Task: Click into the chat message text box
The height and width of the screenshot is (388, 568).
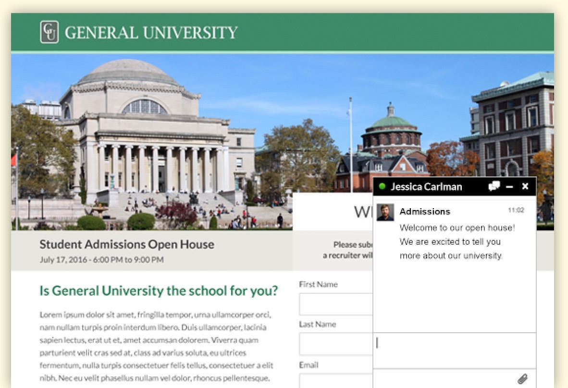Action: (x=454, y=350)
